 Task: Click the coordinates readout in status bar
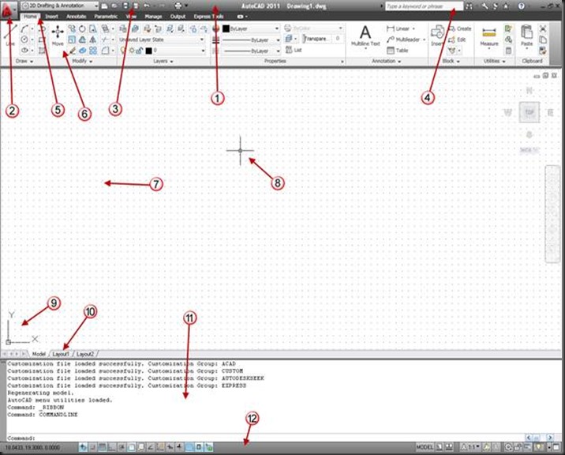click(32, 447)
